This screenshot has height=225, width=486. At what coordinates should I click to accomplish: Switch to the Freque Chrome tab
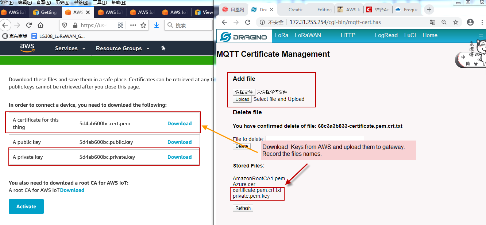tap(407, 9)
